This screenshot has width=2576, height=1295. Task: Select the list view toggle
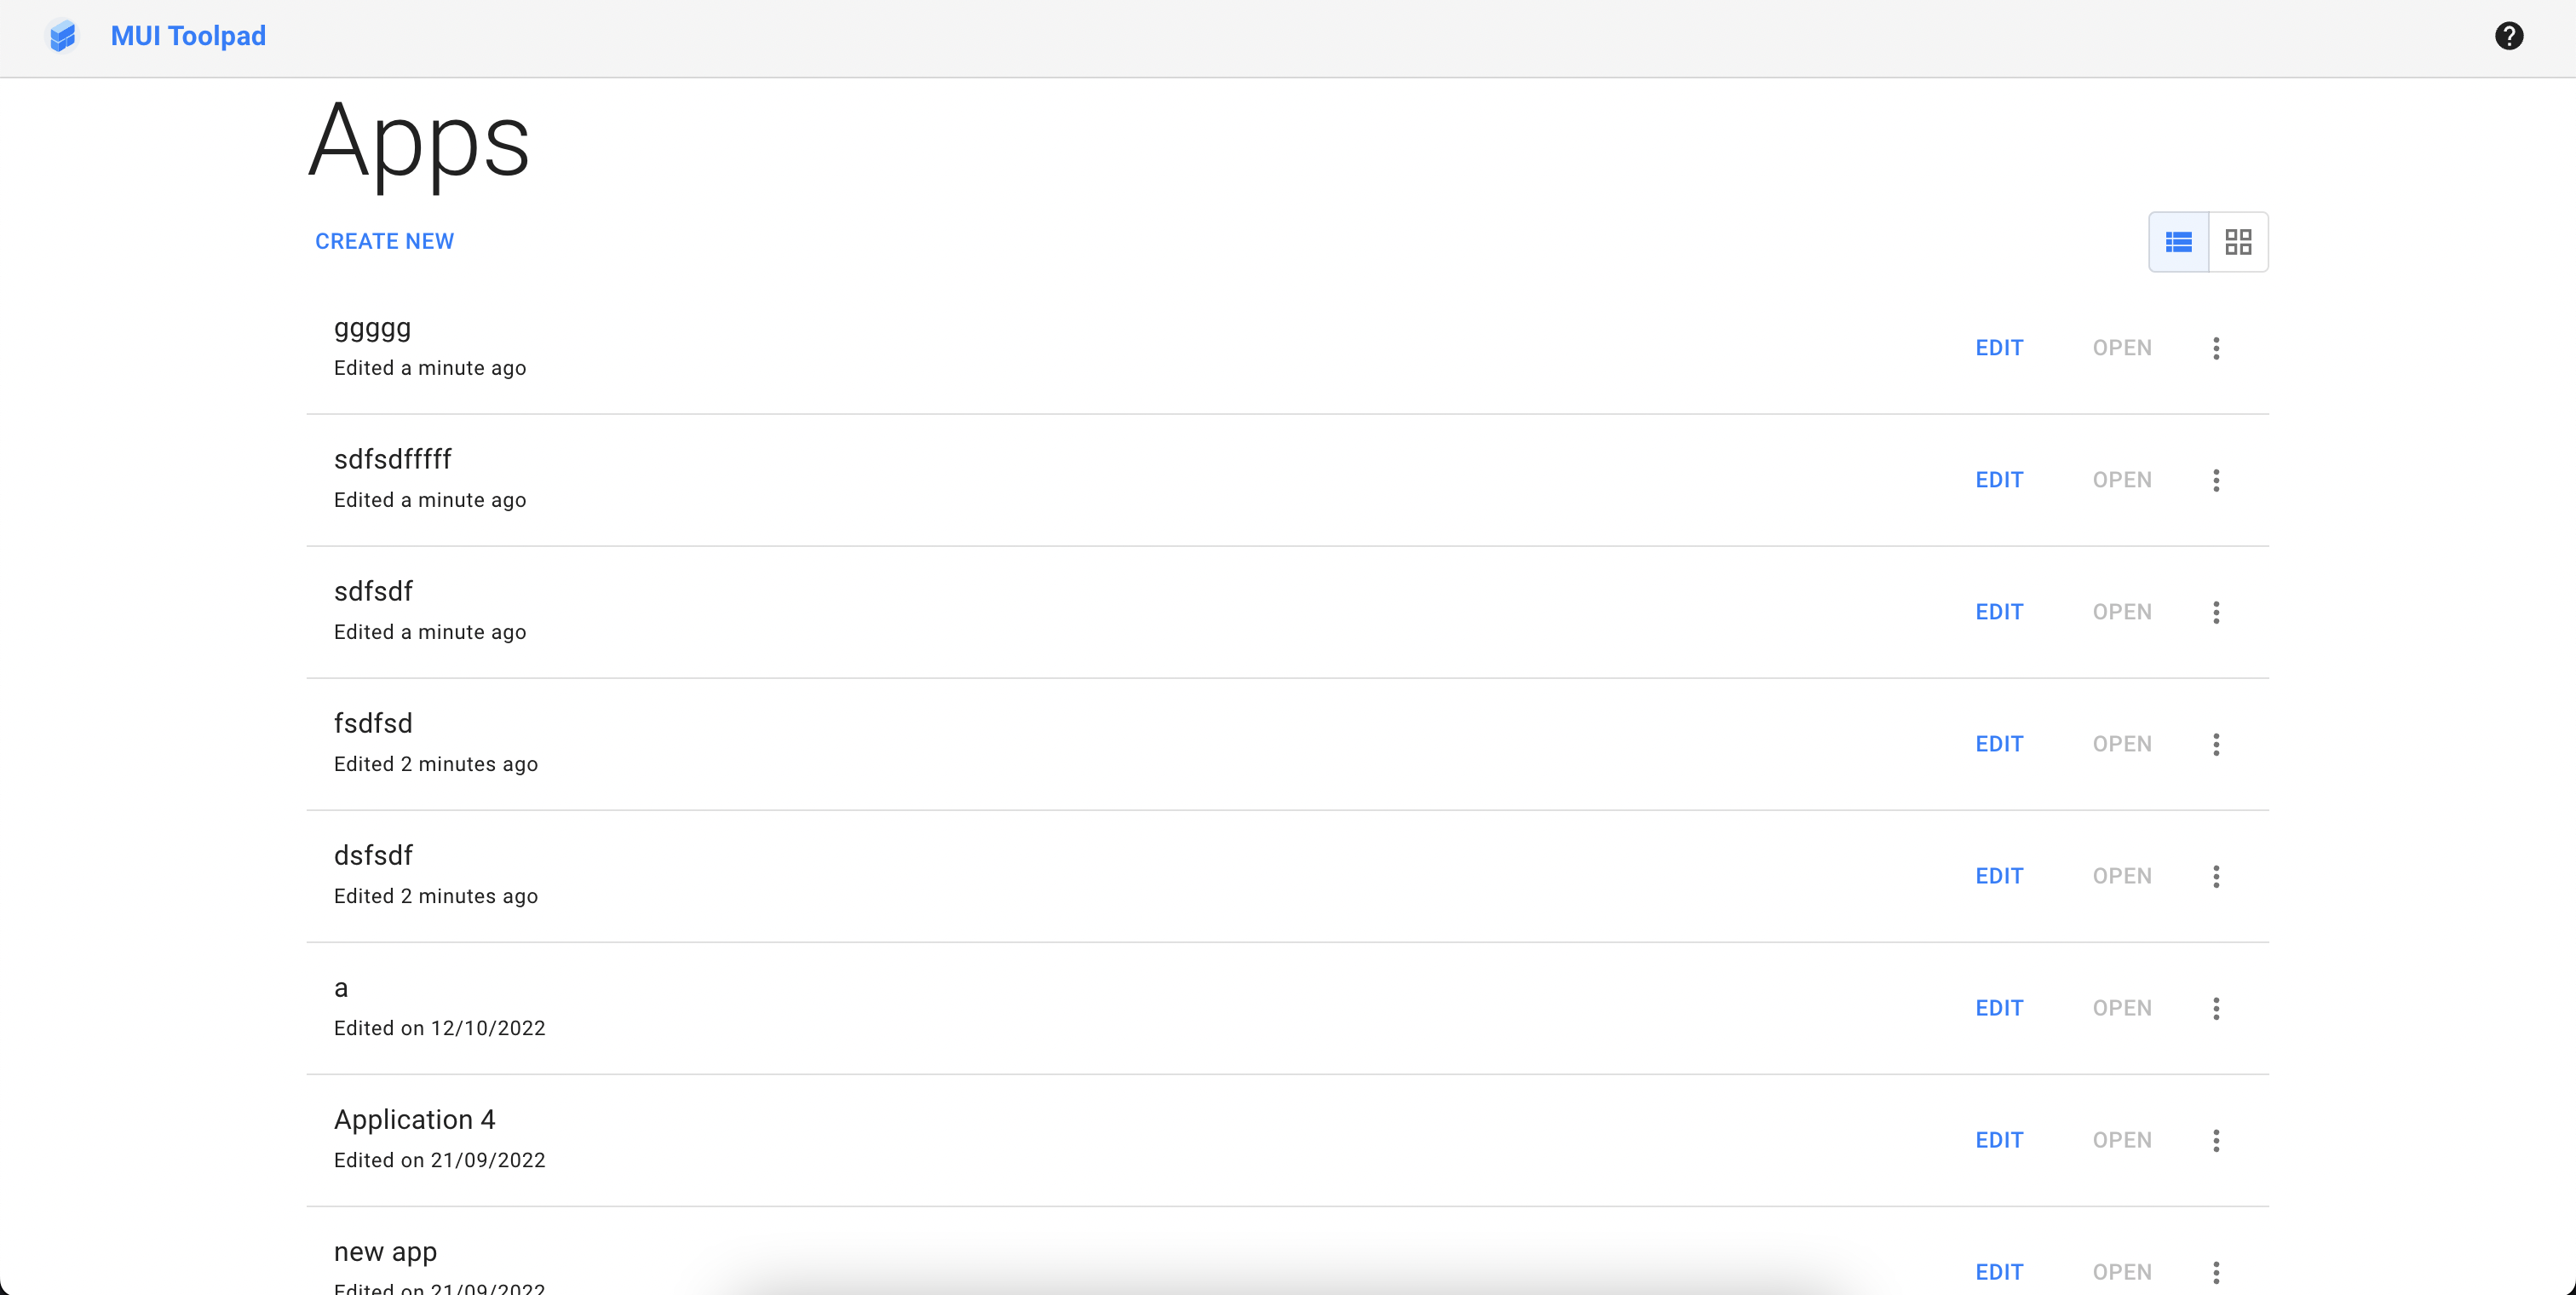click(x=2178, y=241)
